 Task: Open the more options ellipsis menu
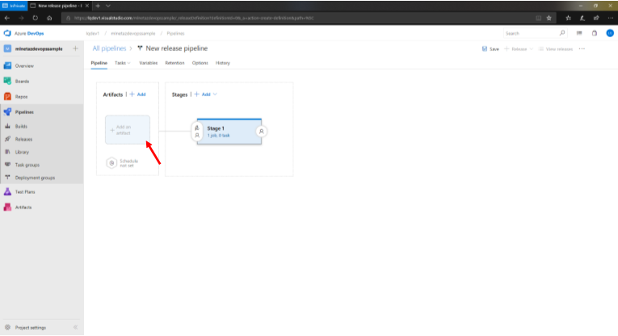tap(582, 49)
